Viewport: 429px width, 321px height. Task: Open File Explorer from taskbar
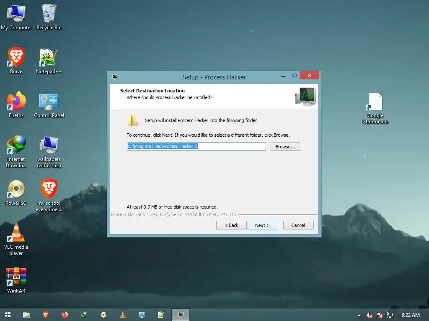click(26, 315)
